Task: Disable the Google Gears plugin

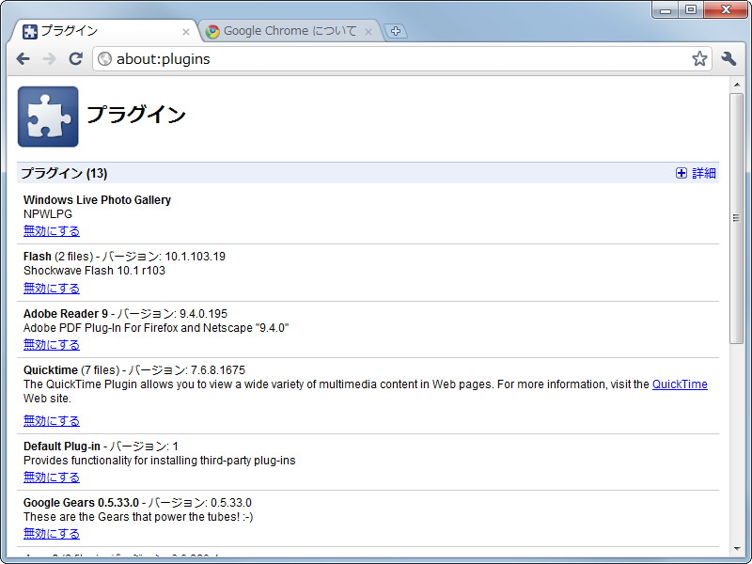Action: tap(51, 533)
